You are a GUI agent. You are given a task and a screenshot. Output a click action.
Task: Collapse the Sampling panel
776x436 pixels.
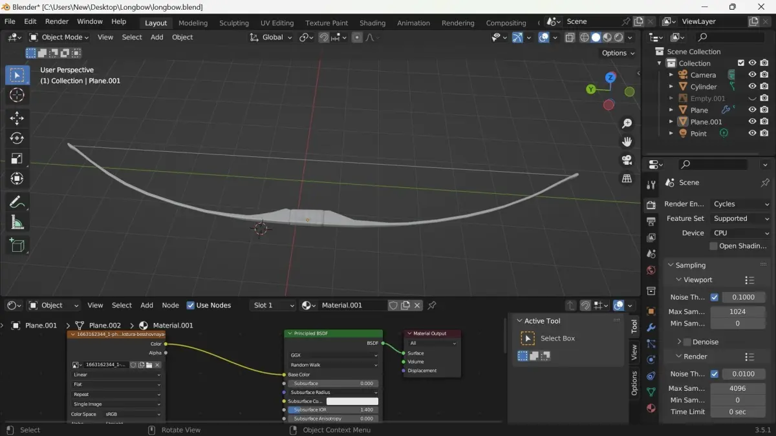[x=671, y=265]
